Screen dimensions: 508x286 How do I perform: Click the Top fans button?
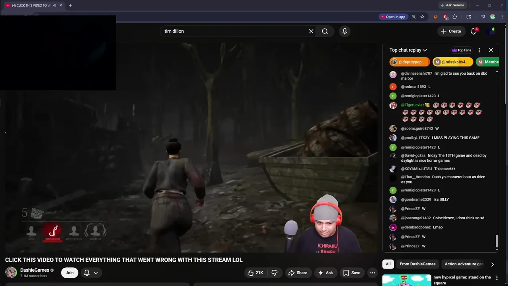(462, 50)
